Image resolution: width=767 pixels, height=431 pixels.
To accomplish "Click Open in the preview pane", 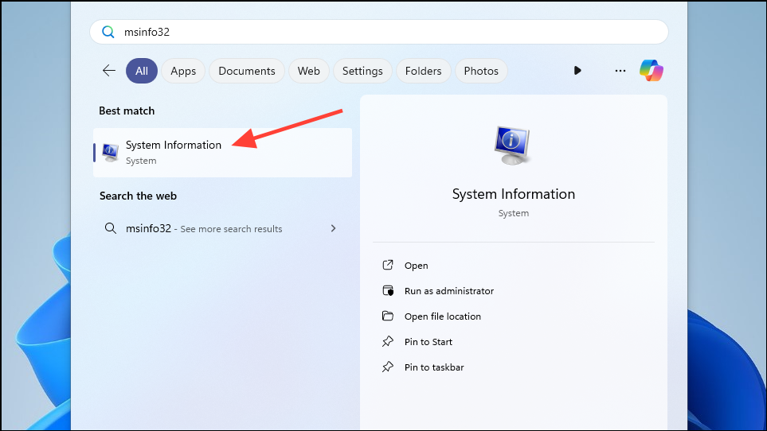I will [x=417, y=266].
